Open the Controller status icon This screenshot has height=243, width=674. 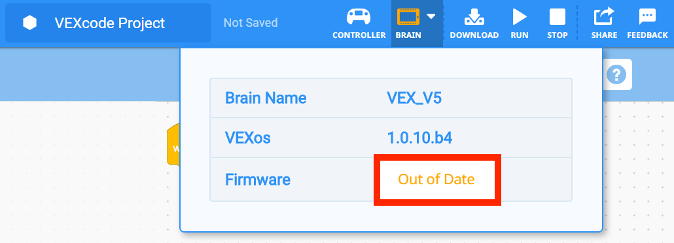point(359,18)
